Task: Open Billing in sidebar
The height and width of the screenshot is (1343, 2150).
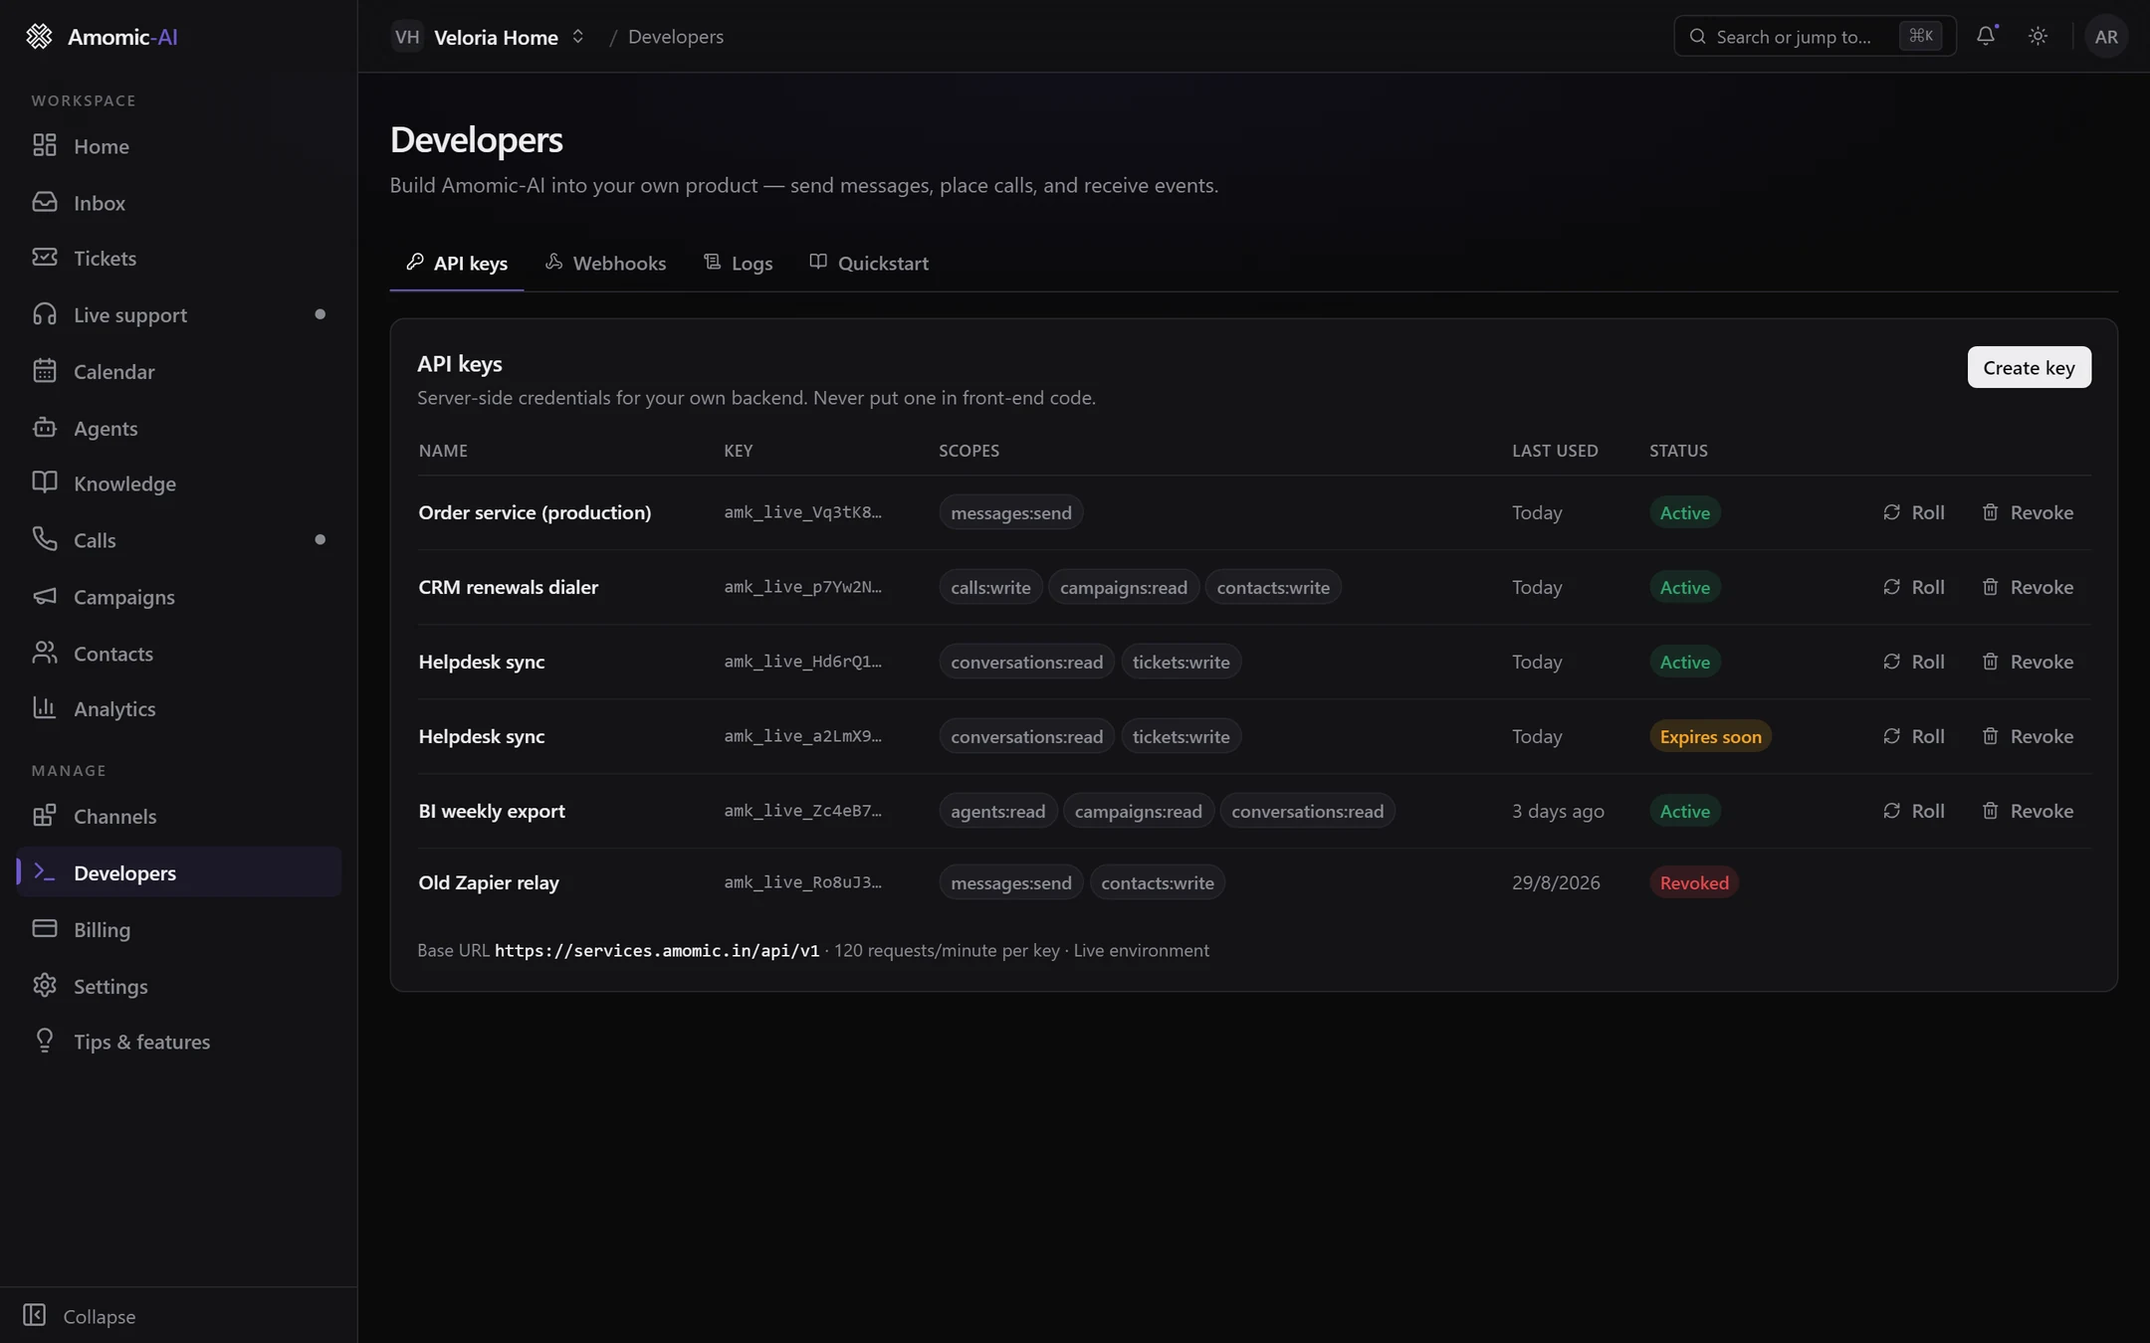Action: click(179, 930)
